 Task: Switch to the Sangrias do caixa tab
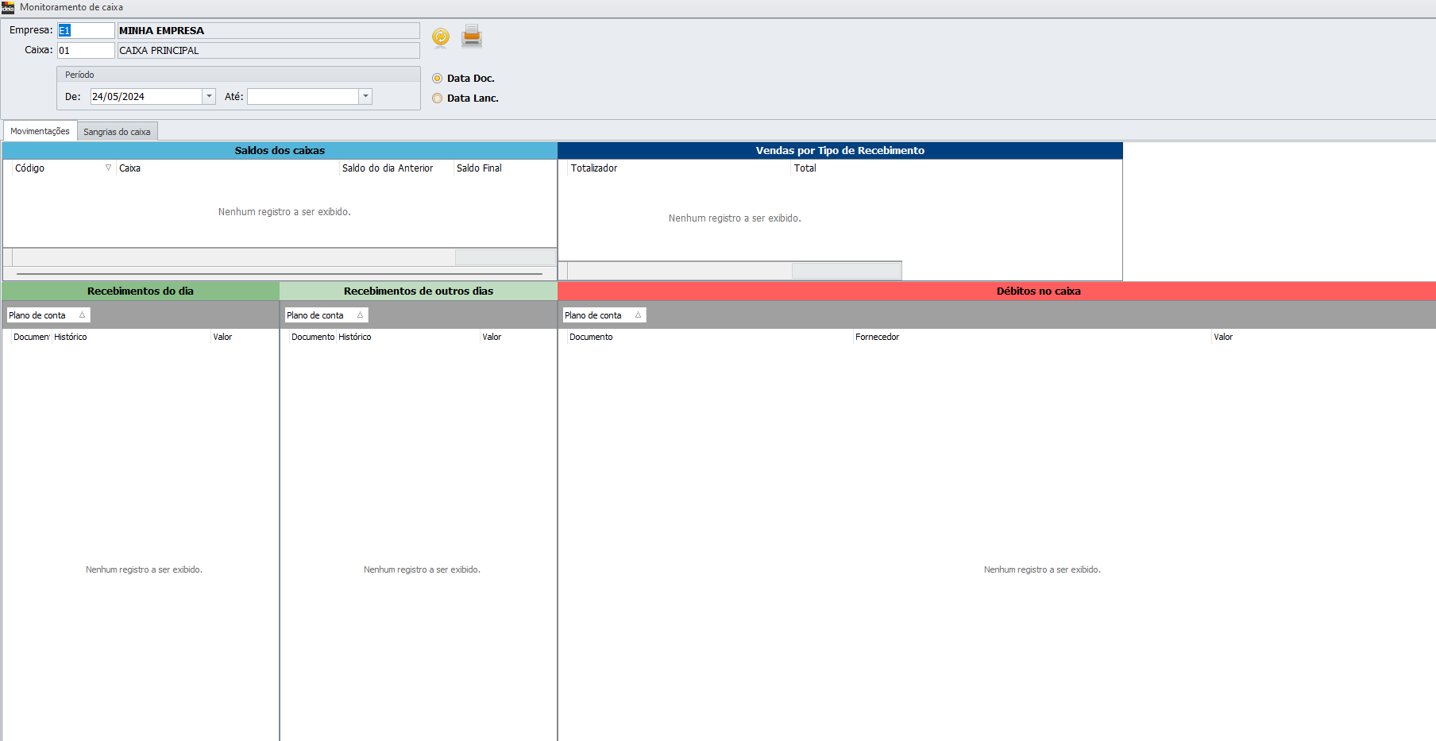117,132
